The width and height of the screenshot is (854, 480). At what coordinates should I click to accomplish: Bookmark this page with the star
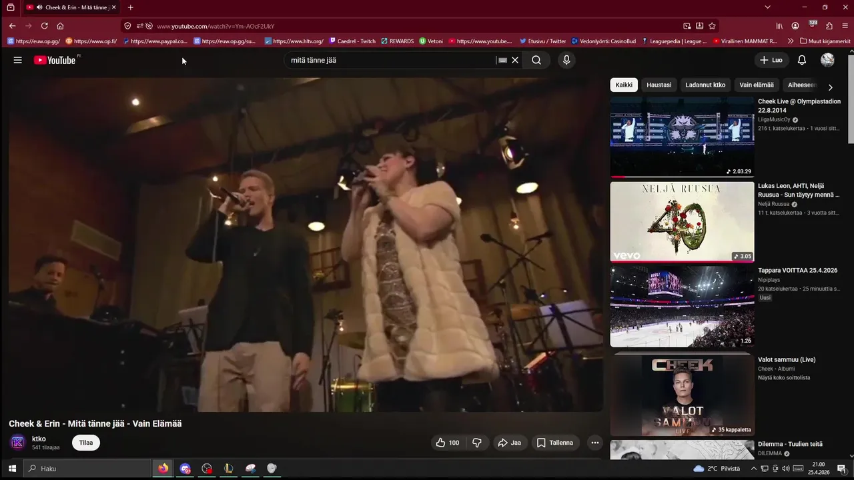(x=712, y=26)
